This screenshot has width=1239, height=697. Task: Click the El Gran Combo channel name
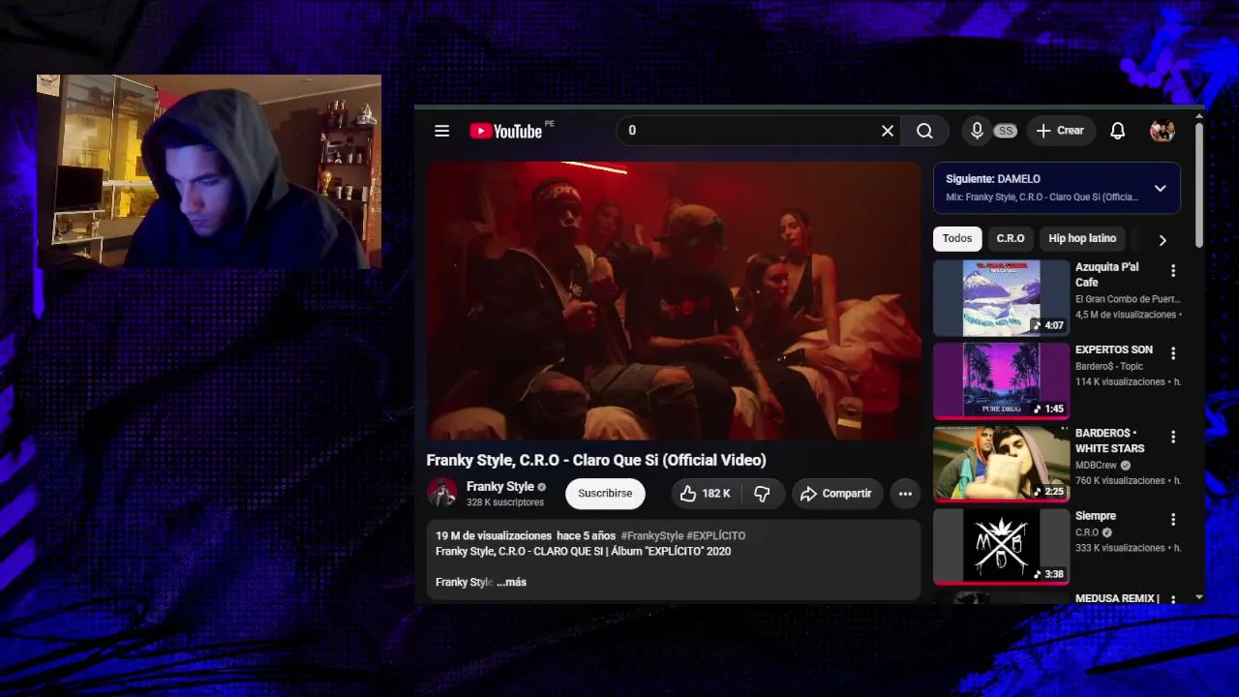[x=1127, y=299]
